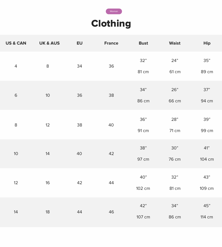Viewport: 222px width, 247px height.
Task: Click EU size 38 cell
Action: [x=80, y=125]
